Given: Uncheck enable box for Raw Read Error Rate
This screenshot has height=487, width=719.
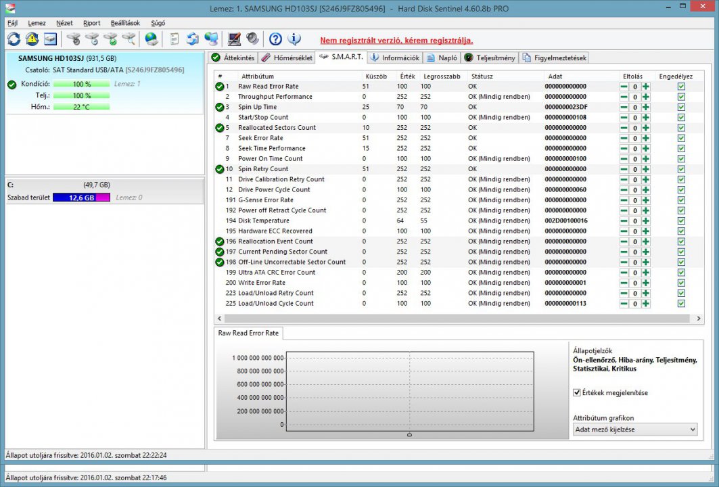Looking at the screenshot, I should pos(680,87).
